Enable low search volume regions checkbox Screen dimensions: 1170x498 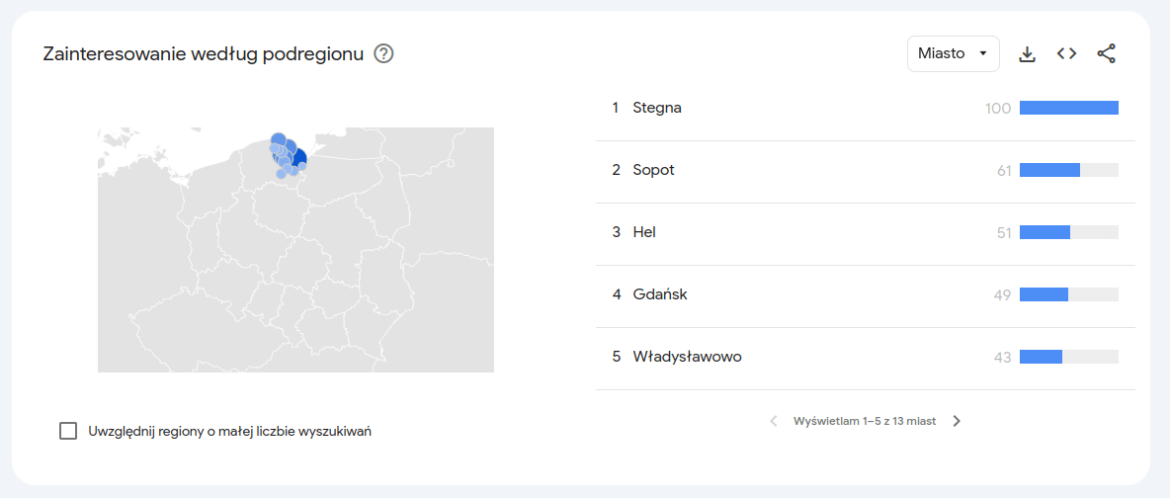coord(68,431)
